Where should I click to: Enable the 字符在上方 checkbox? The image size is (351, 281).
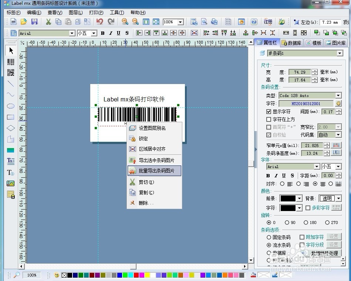269,119
